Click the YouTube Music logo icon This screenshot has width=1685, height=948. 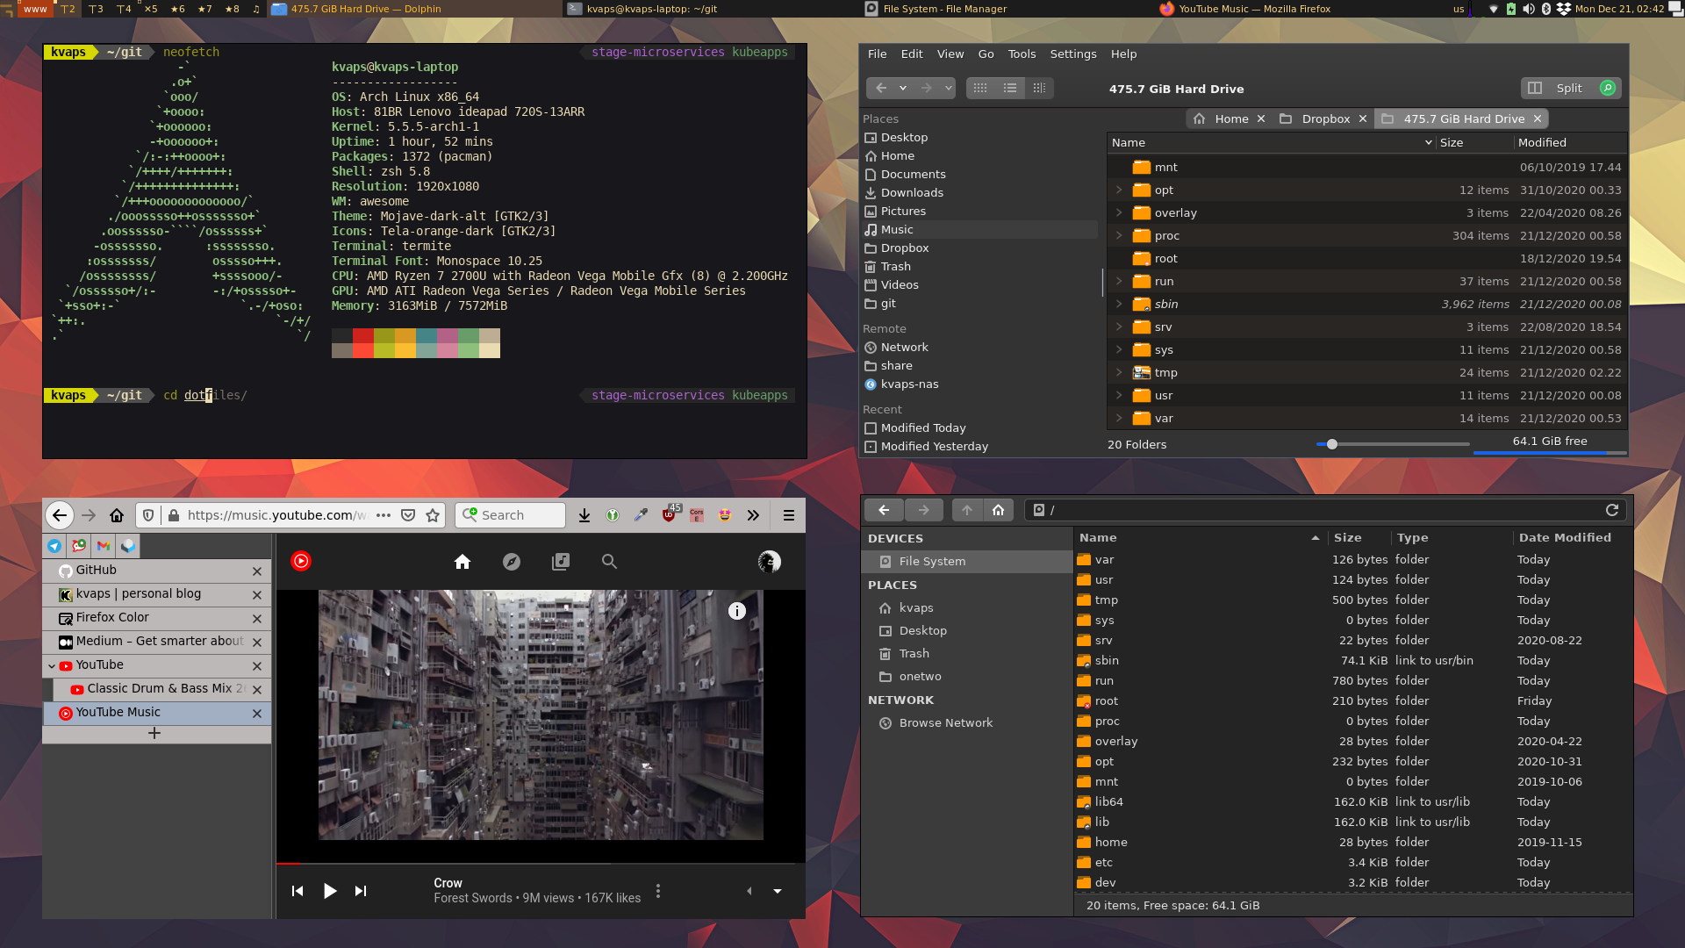coord(301,561)
